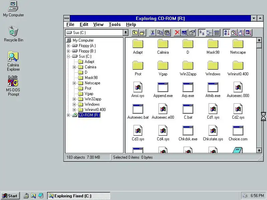Select Append.exe in the file pane

point(163,90)
